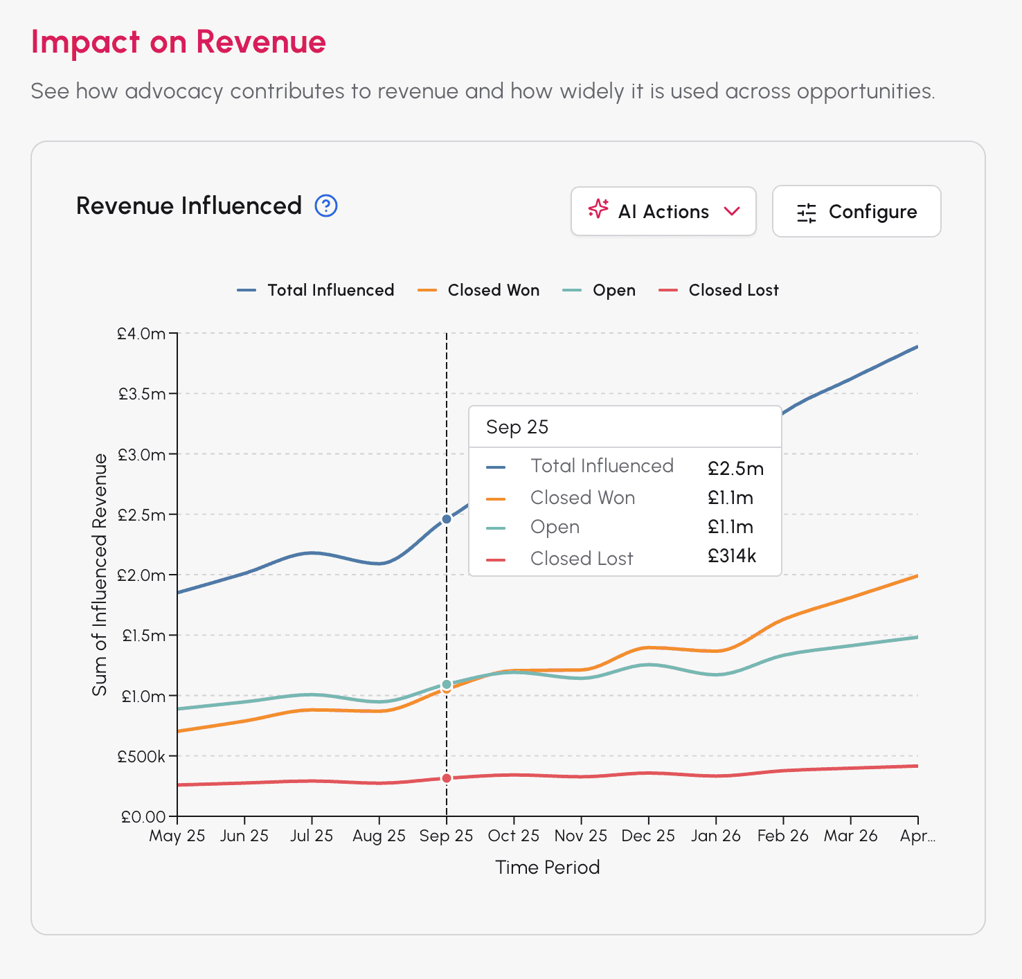
Task: Click the tooltip's Open row label
Action: coord(555,527)
